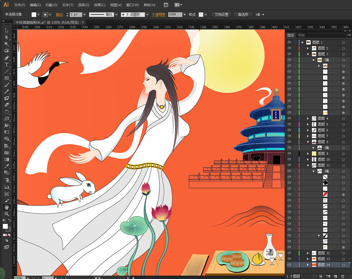Click the 首选项 button
The image size is (352, 279).
(x=243, y=14)
